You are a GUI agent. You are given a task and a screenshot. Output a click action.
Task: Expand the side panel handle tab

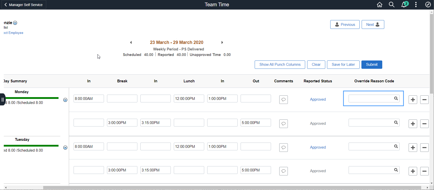pyautogui.click(x=3, y=99)
